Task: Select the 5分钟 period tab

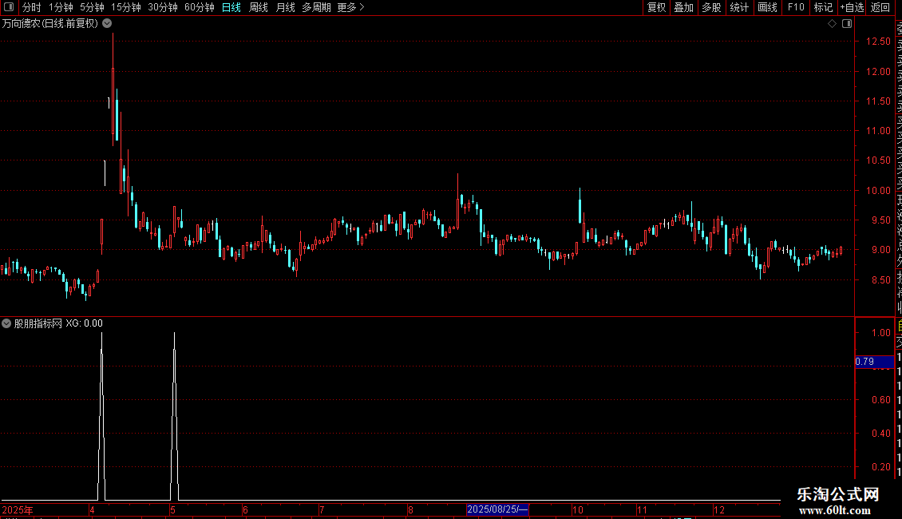Action: (x=92, y=7)
